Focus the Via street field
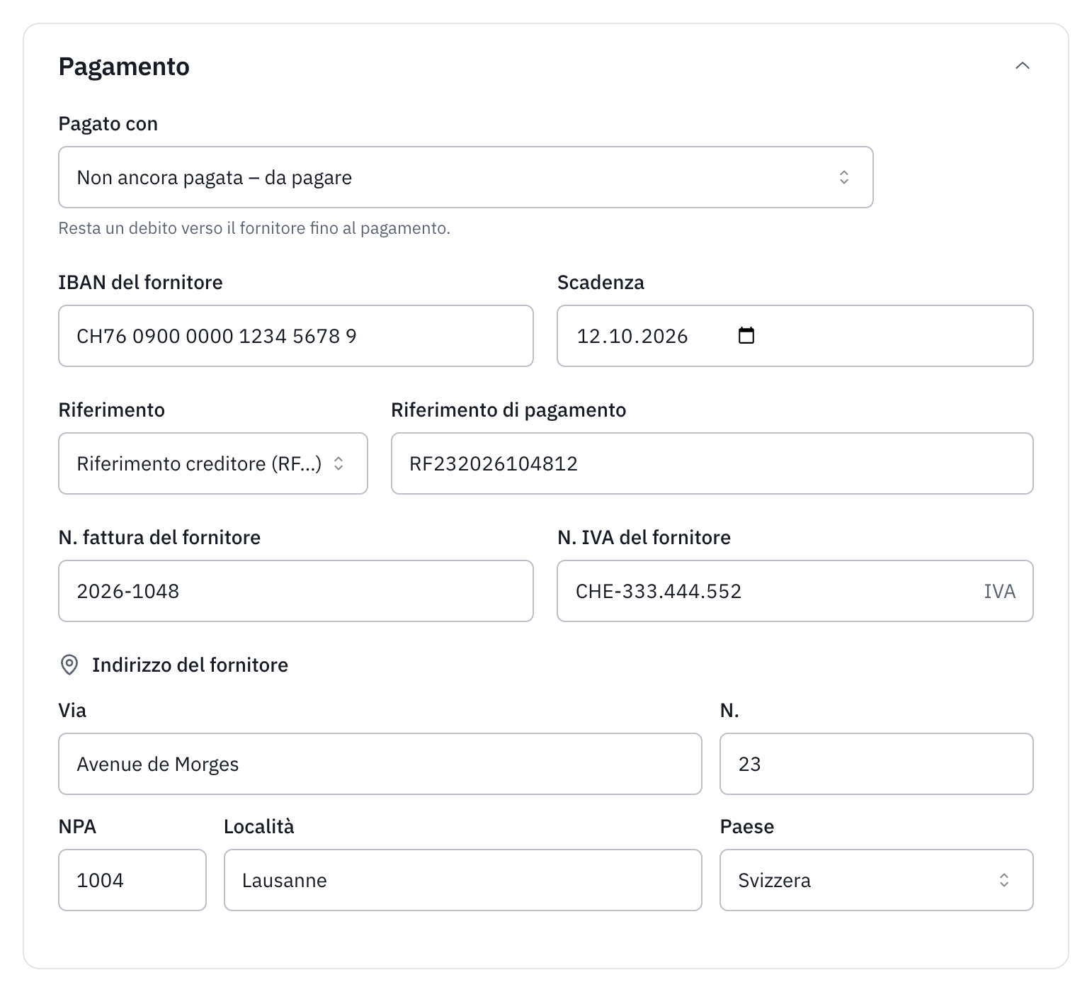This screenshot has width=1092, height=992. (380, 764)
